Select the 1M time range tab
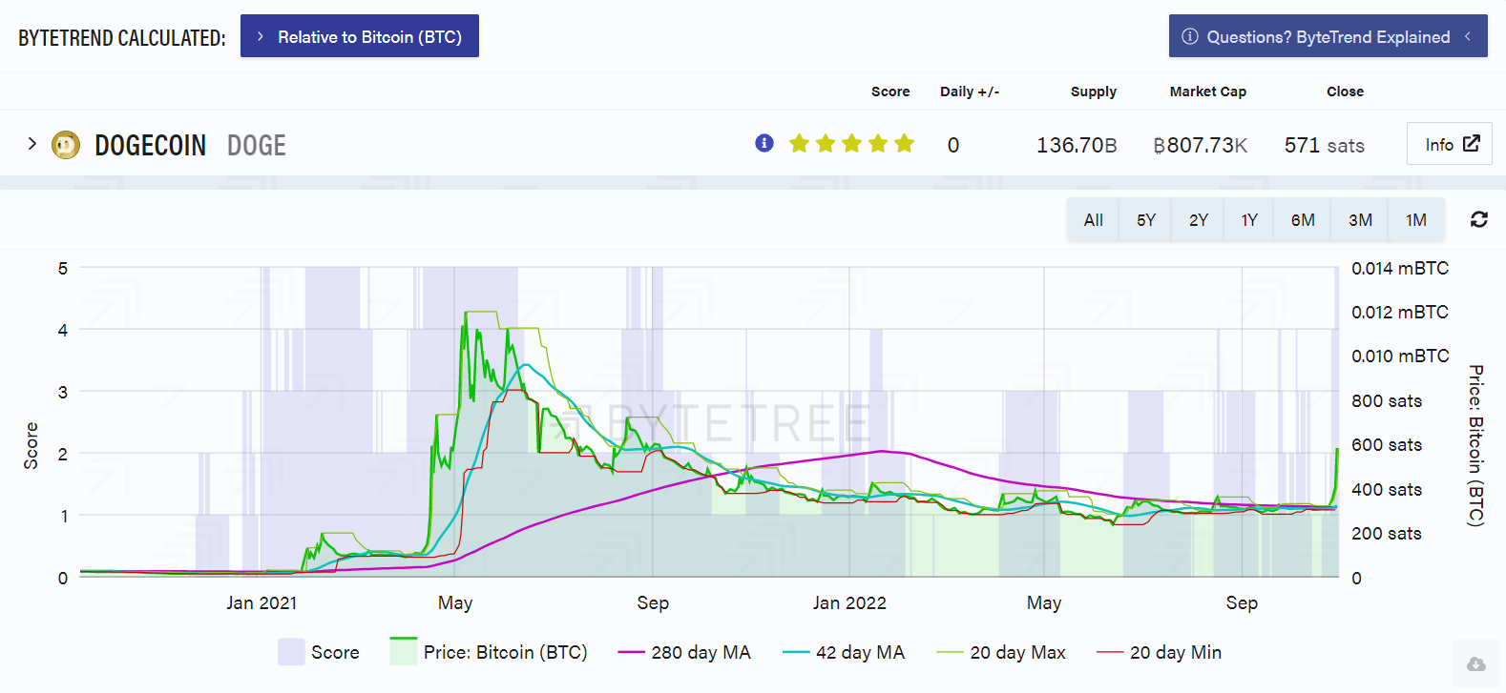This screenshot has height=693, width=1506. [1416, 220]
